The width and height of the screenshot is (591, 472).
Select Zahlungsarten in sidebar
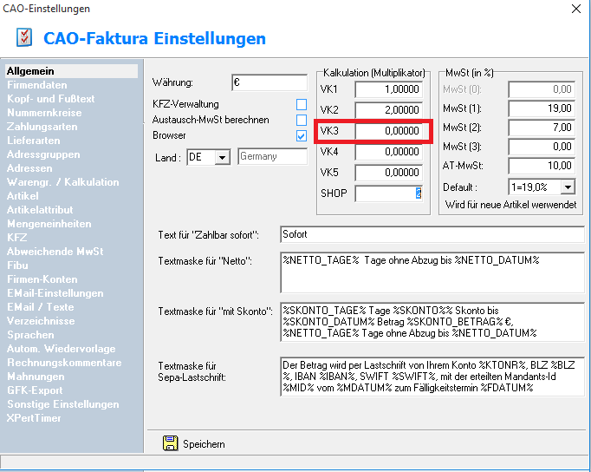(42, 127)
